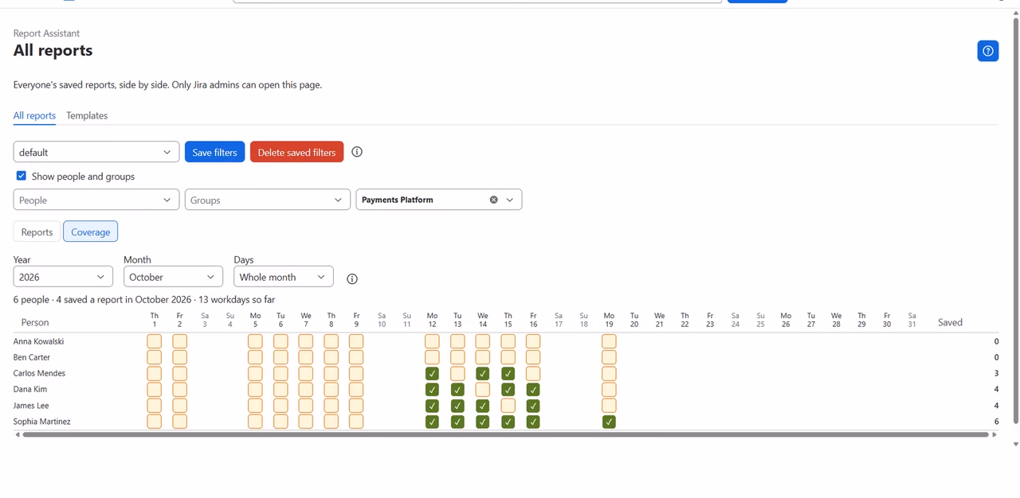Click the Report Assistant breadcrumb text
This screenshot has width=1020, height=498.
(x=46, y=33)
